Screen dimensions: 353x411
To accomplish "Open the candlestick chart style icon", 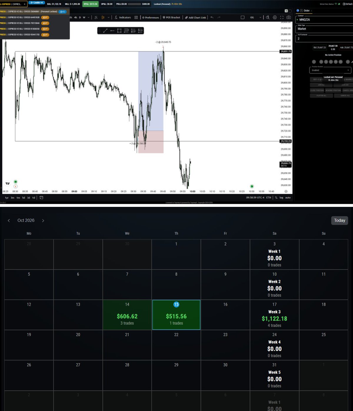I will (103, 17).
